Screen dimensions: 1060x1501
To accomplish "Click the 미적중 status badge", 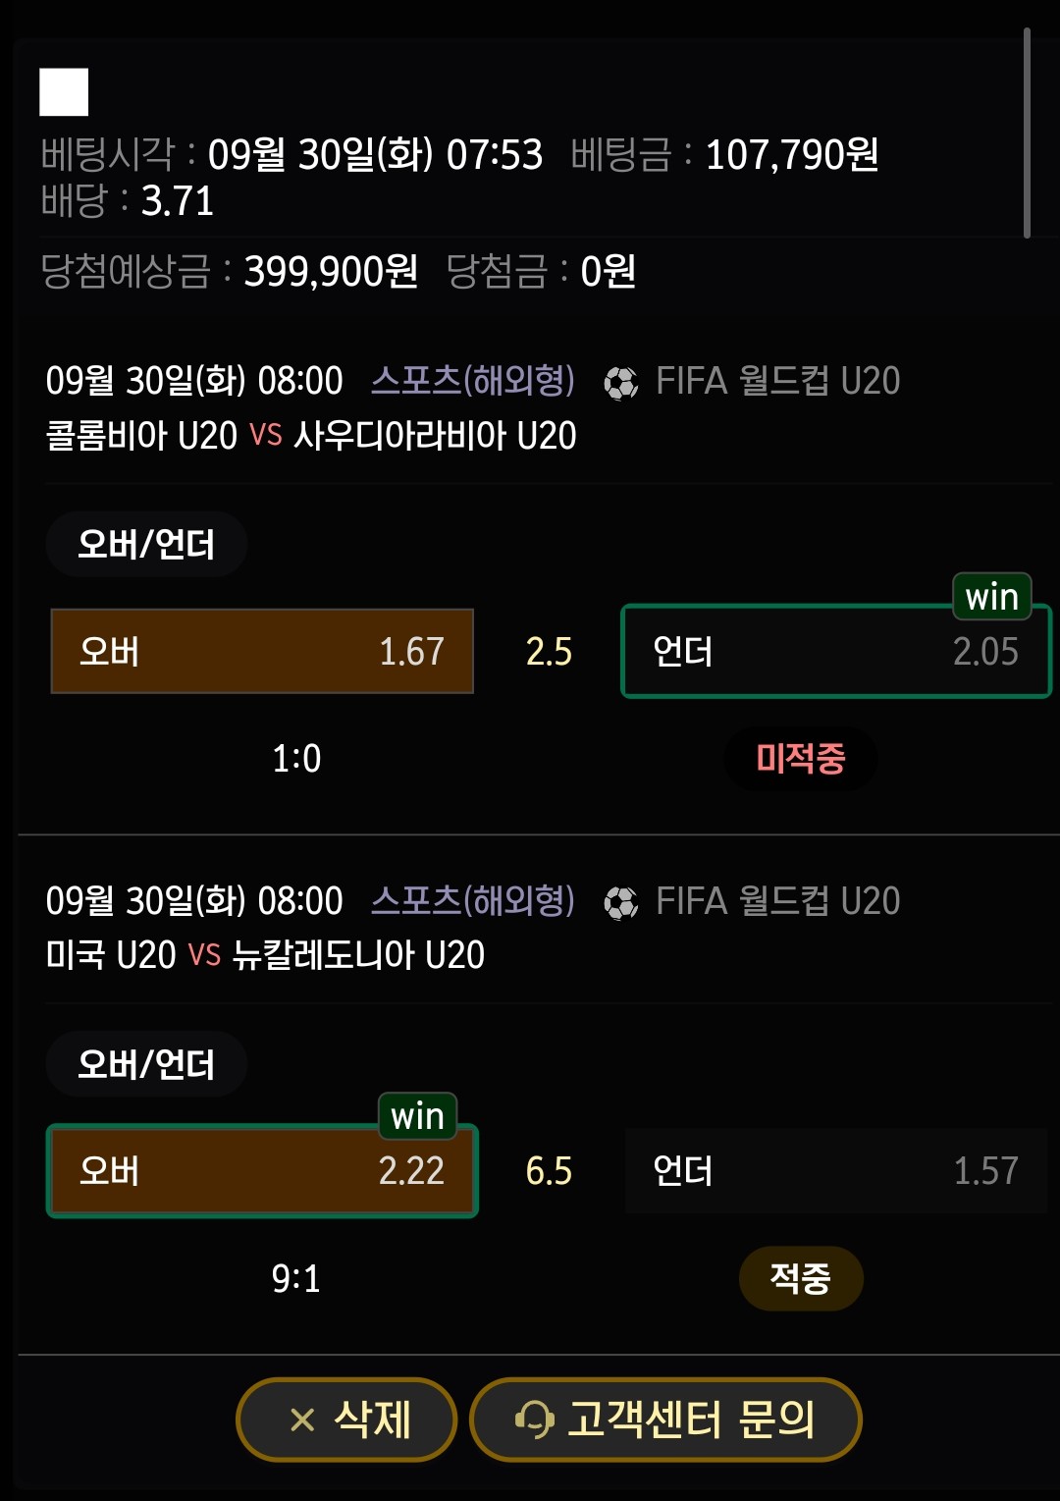I will click(x=800, y=759).
